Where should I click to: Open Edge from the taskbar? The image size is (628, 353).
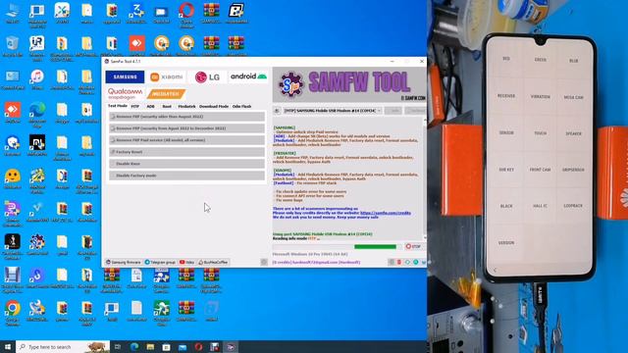[x=134, y=346]
